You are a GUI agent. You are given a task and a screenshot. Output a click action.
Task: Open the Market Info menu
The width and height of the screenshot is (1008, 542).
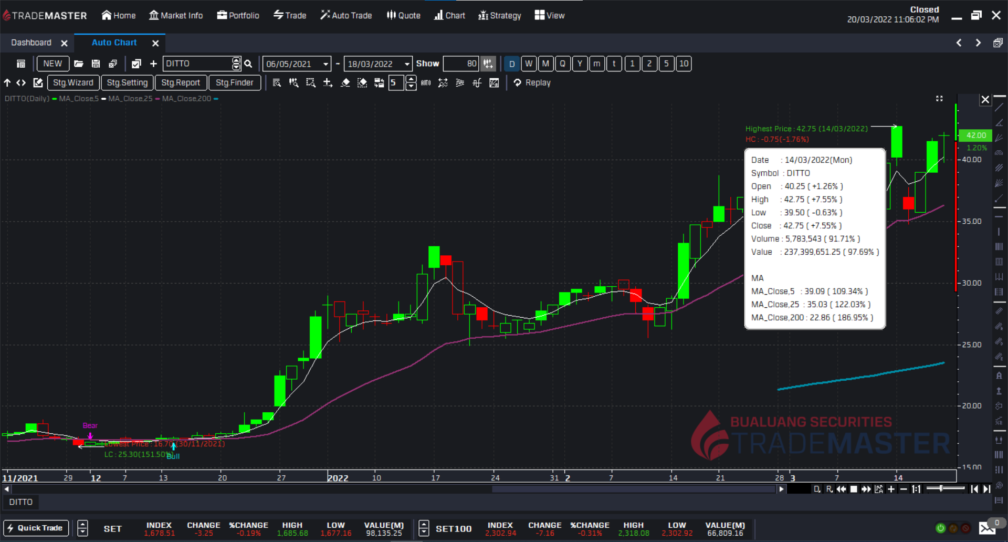[176, 15]
